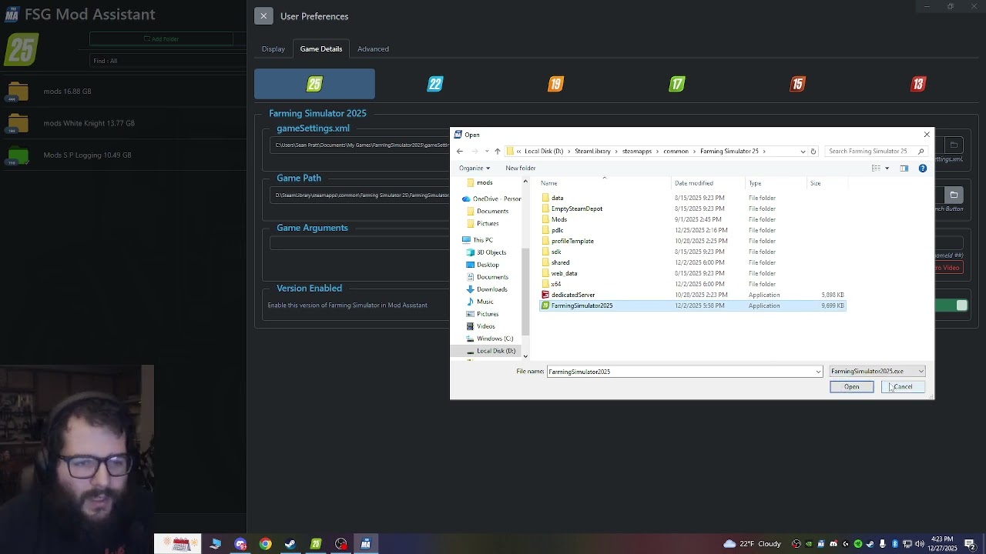Close the User Preferences panel

point(263,16)
